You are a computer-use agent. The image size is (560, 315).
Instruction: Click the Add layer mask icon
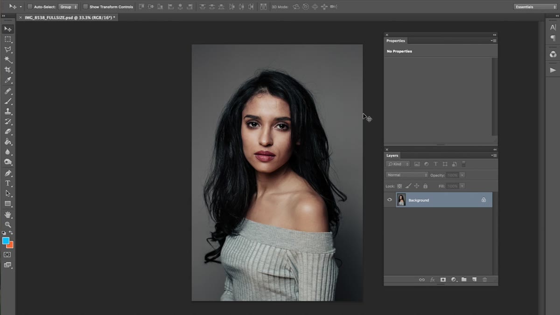(443, 280)
